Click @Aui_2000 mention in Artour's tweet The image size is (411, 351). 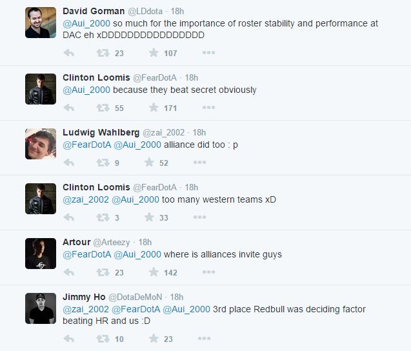click(137, 254)
